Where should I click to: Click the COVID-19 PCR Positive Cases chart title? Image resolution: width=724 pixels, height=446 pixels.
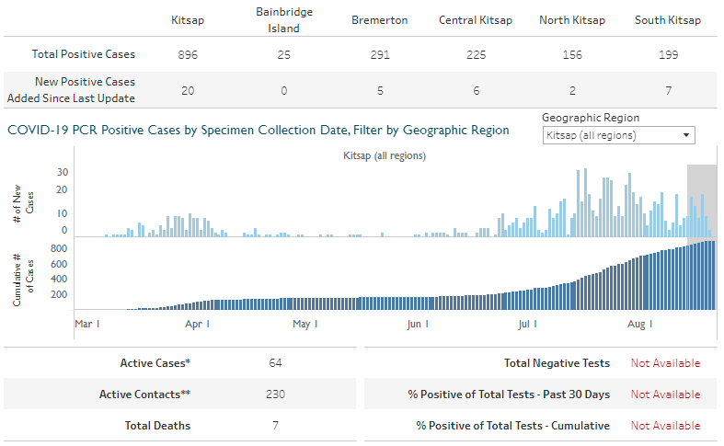point(258,131)
